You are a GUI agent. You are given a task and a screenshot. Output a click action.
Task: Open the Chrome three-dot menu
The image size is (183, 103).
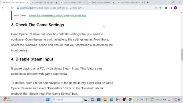pos(180,8)
